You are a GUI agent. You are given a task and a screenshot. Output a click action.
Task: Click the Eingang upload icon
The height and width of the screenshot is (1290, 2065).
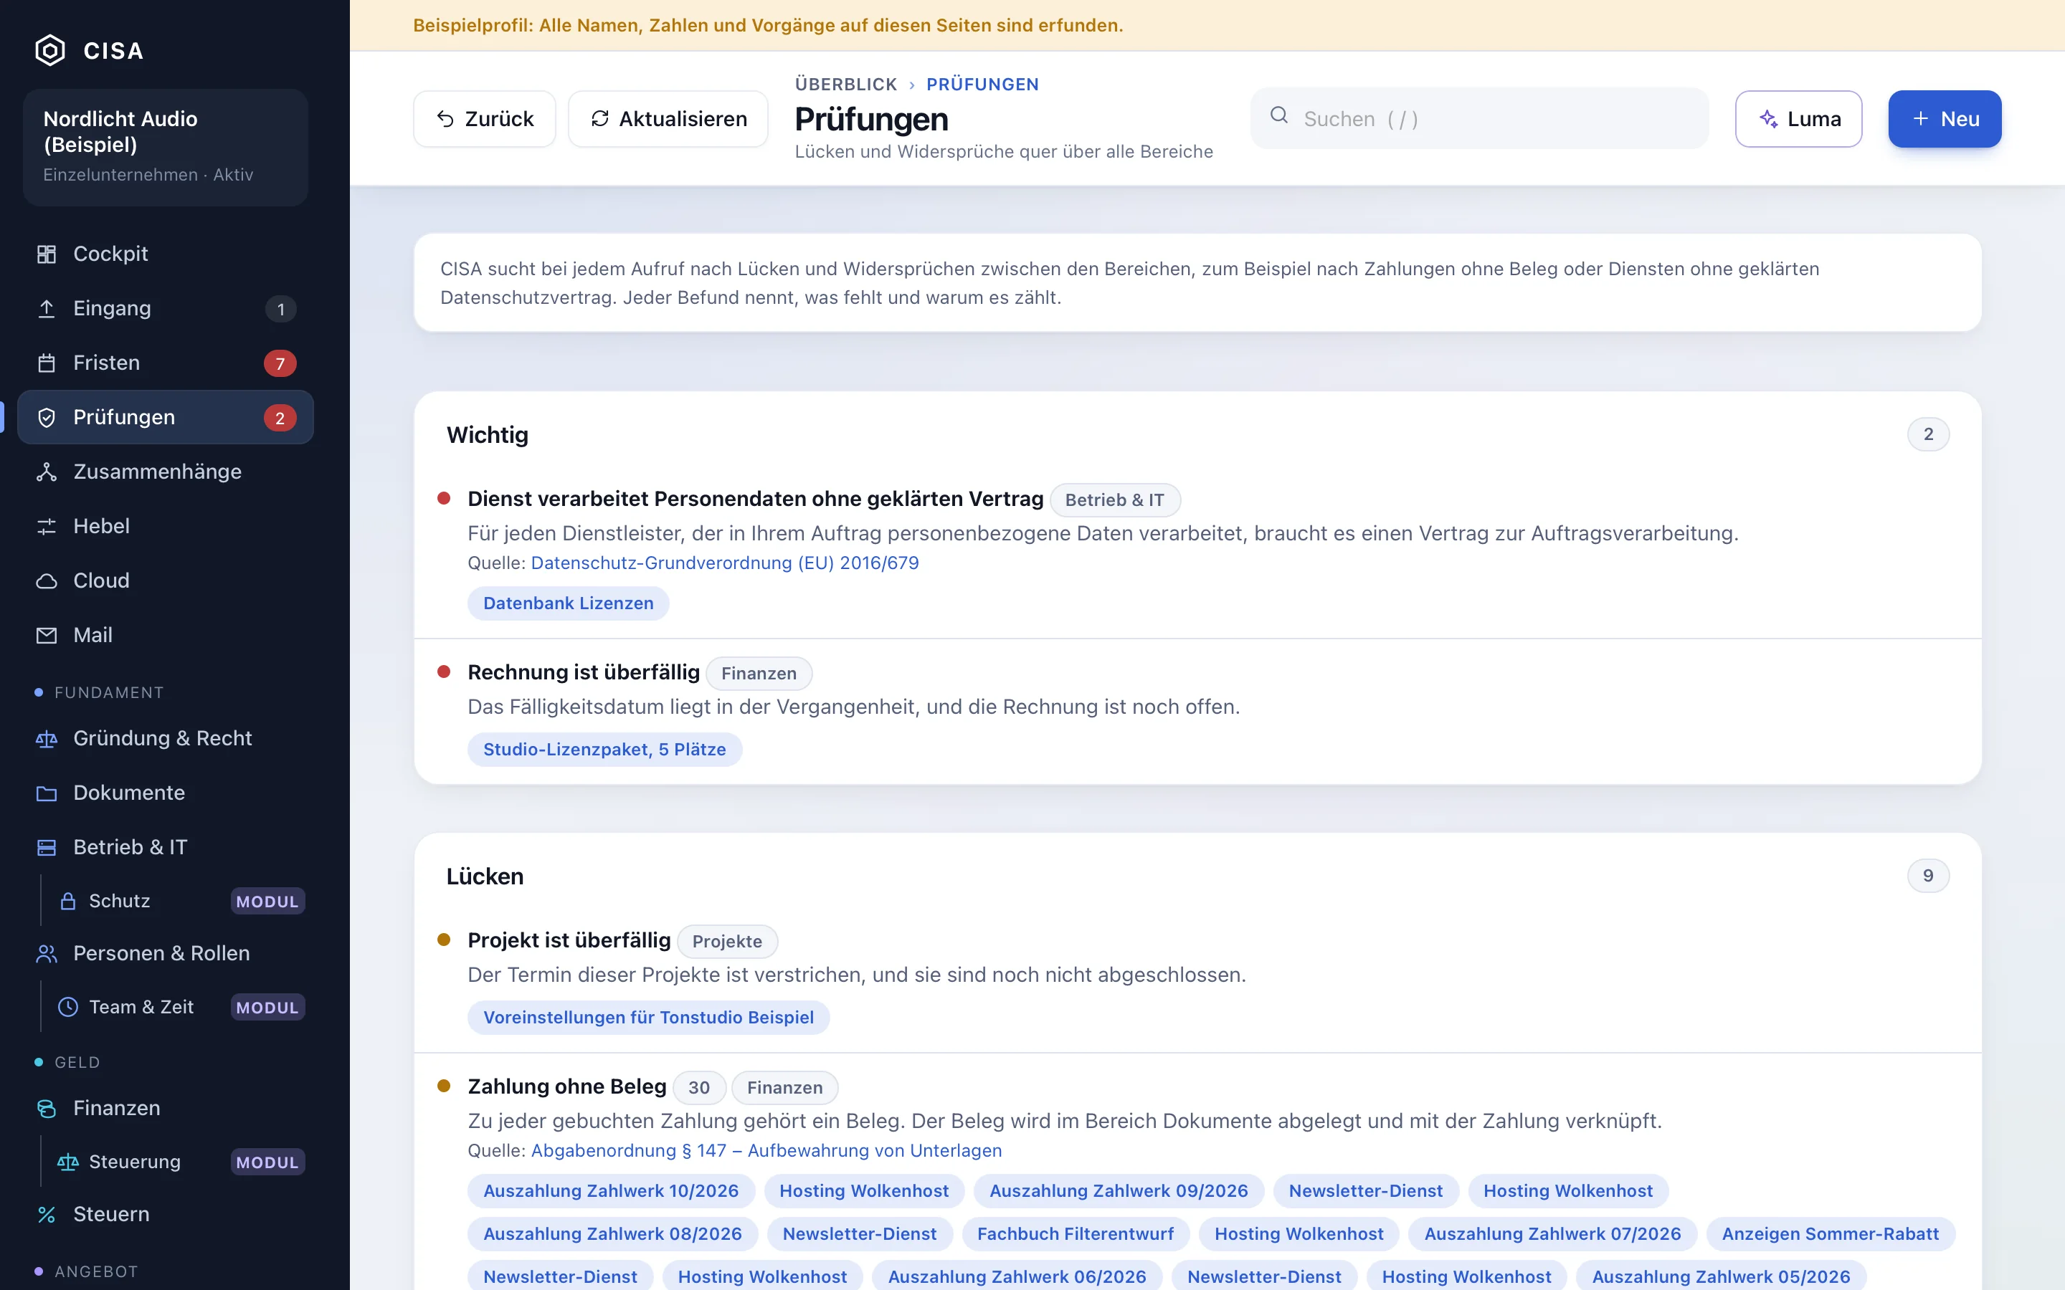click(47, 309)
